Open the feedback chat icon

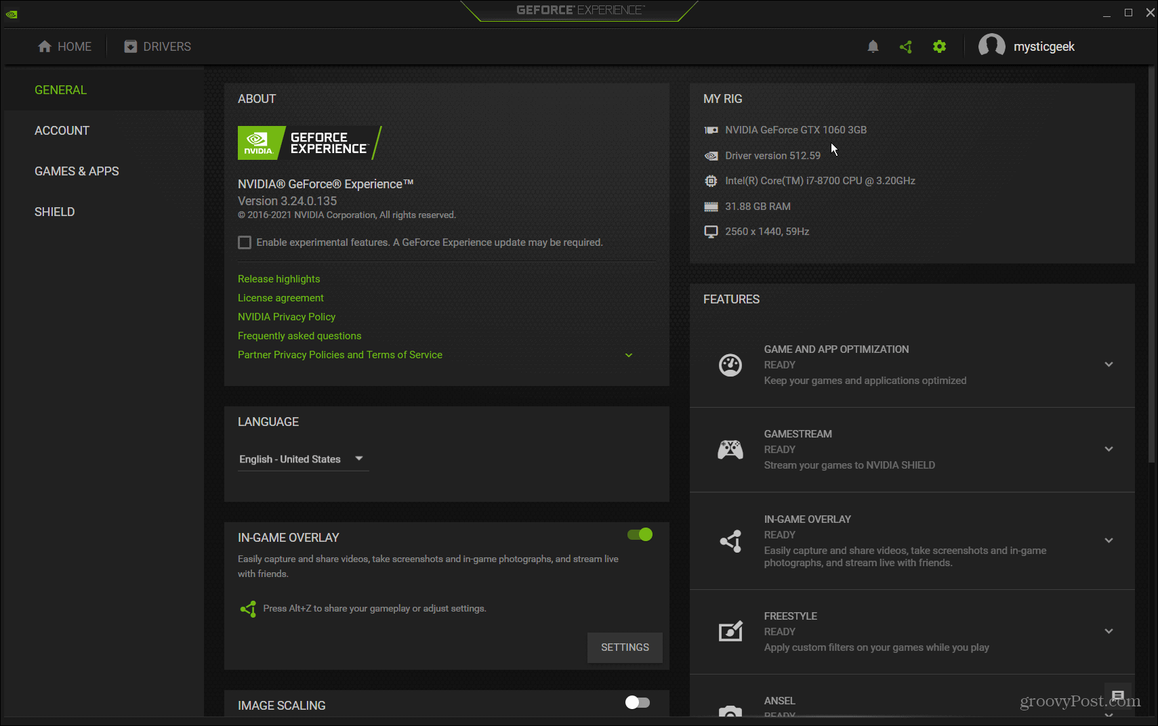pos(1118,696)
